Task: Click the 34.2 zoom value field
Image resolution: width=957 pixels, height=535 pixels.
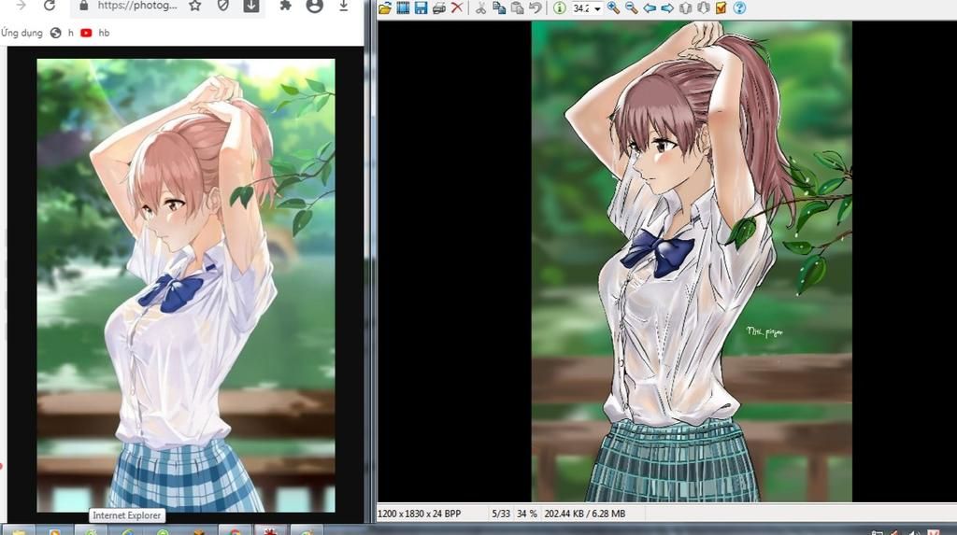Action: click(x=582, y=8)
